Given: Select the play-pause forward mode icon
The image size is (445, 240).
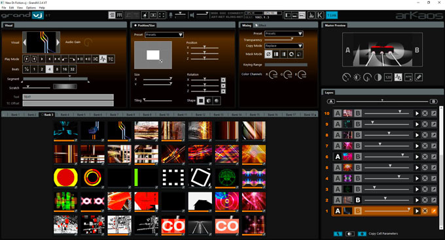Looking at the screenshot, I should pos(80,59).
